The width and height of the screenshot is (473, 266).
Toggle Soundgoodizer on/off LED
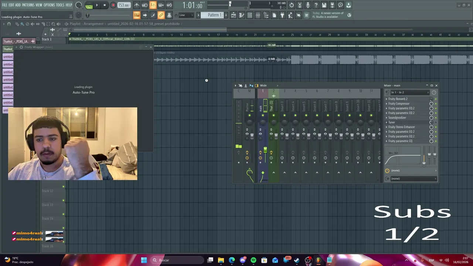coord(436,117)
